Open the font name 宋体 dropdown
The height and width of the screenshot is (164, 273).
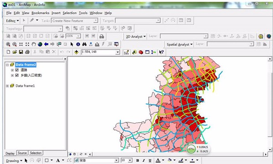click(117, 160)
